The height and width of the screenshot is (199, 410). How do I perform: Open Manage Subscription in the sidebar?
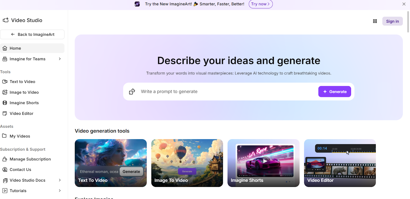point(30,159)
